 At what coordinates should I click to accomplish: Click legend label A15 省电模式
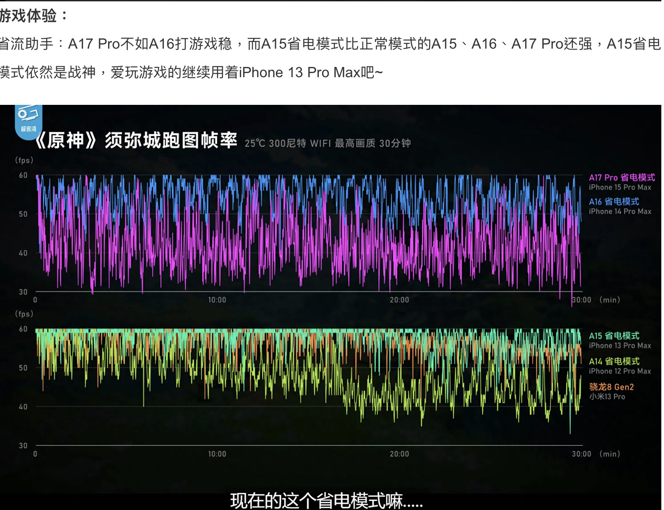pyautogui.click(x=614, y=336)
